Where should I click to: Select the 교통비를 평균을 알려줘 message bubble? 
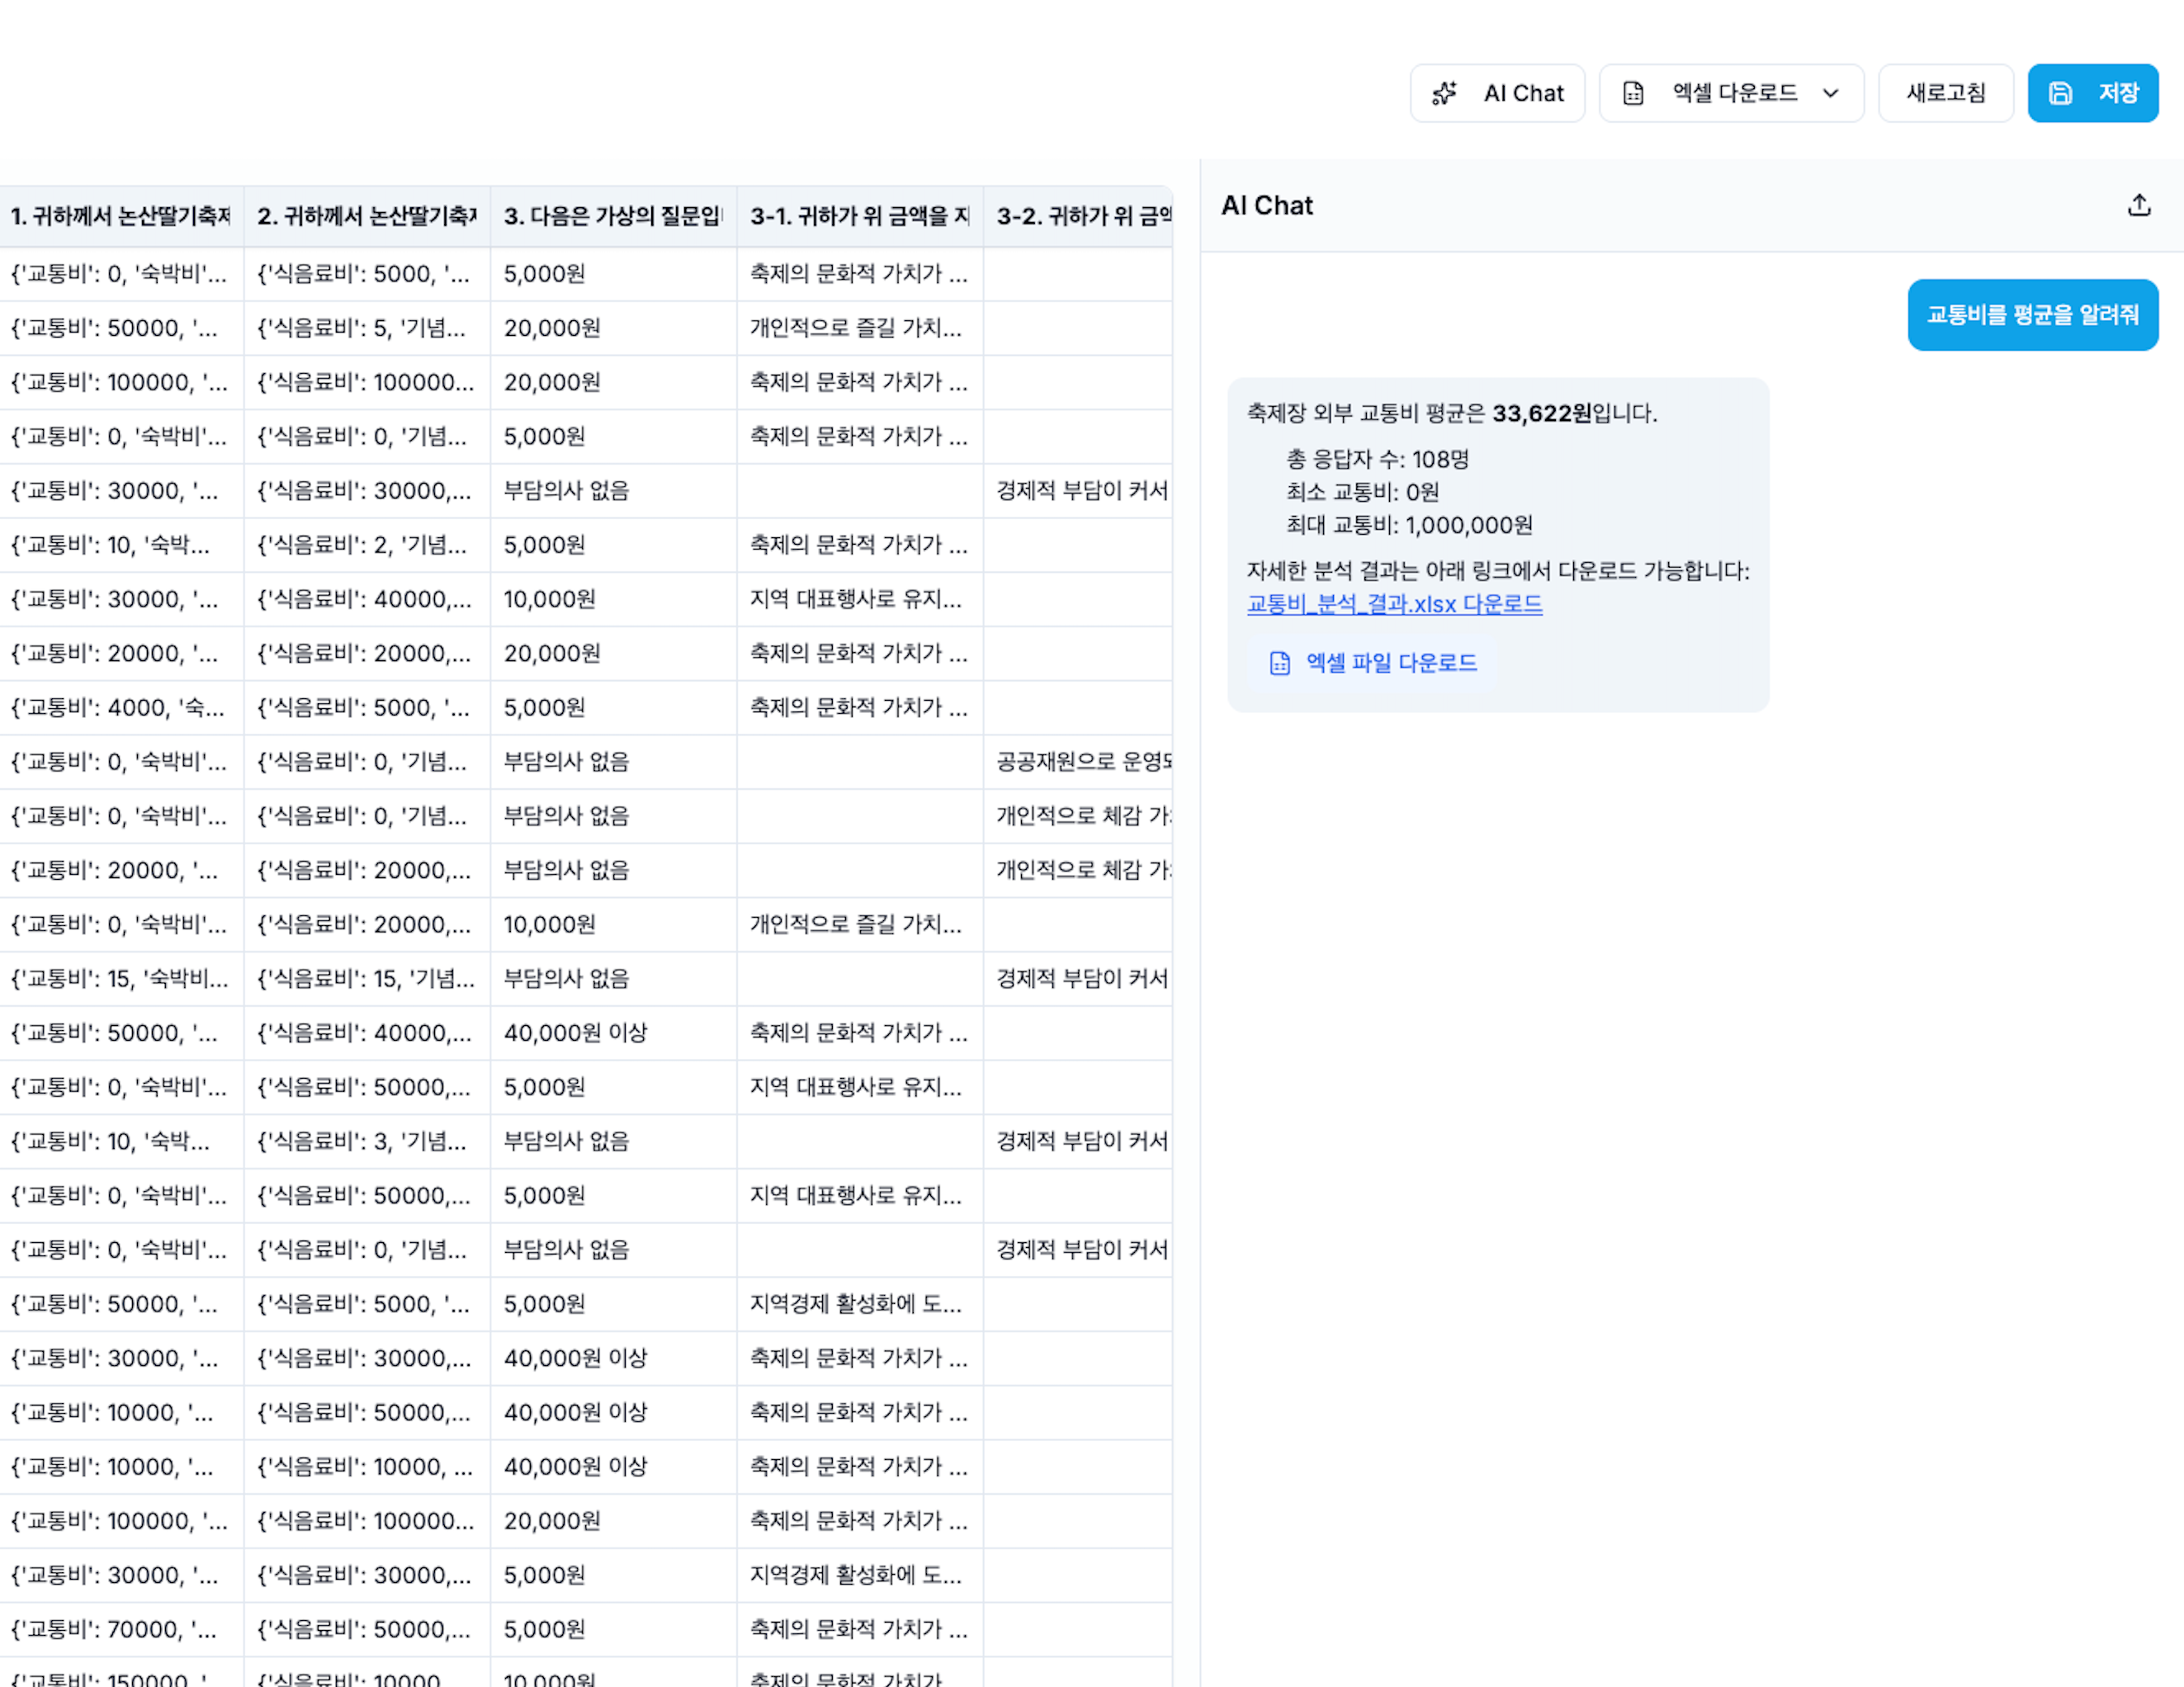[x=2032, y=315]
